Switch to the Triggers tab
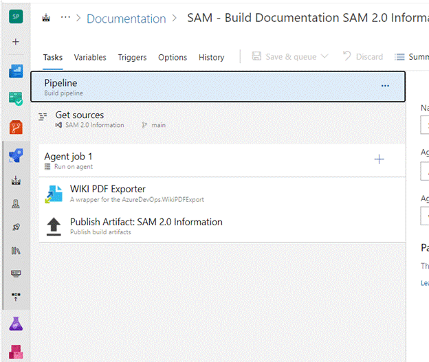The image size is (429, 362). 132,58
